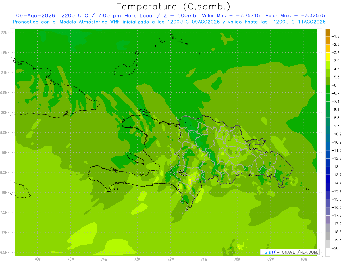Click the "72W" longitude label

pos(170,259)
